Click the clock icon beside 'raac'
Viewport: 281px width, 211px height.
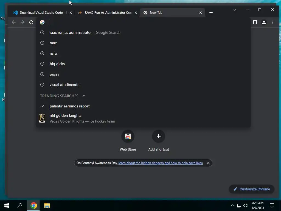[42, 43]
